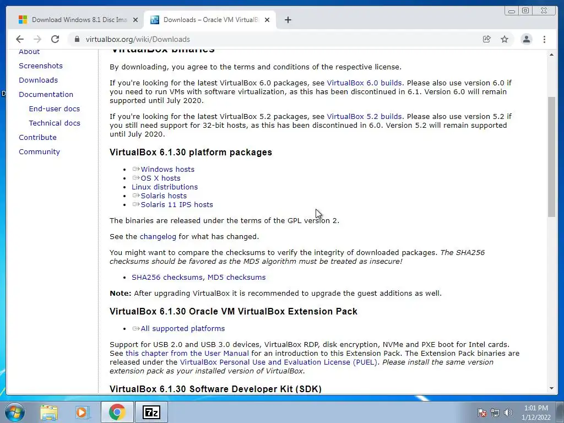Click heading VirtualBox 6.1.30 Software Developer Kit (SDK)
Viewport: 564px width, 423px height.
tap(215, 389)
